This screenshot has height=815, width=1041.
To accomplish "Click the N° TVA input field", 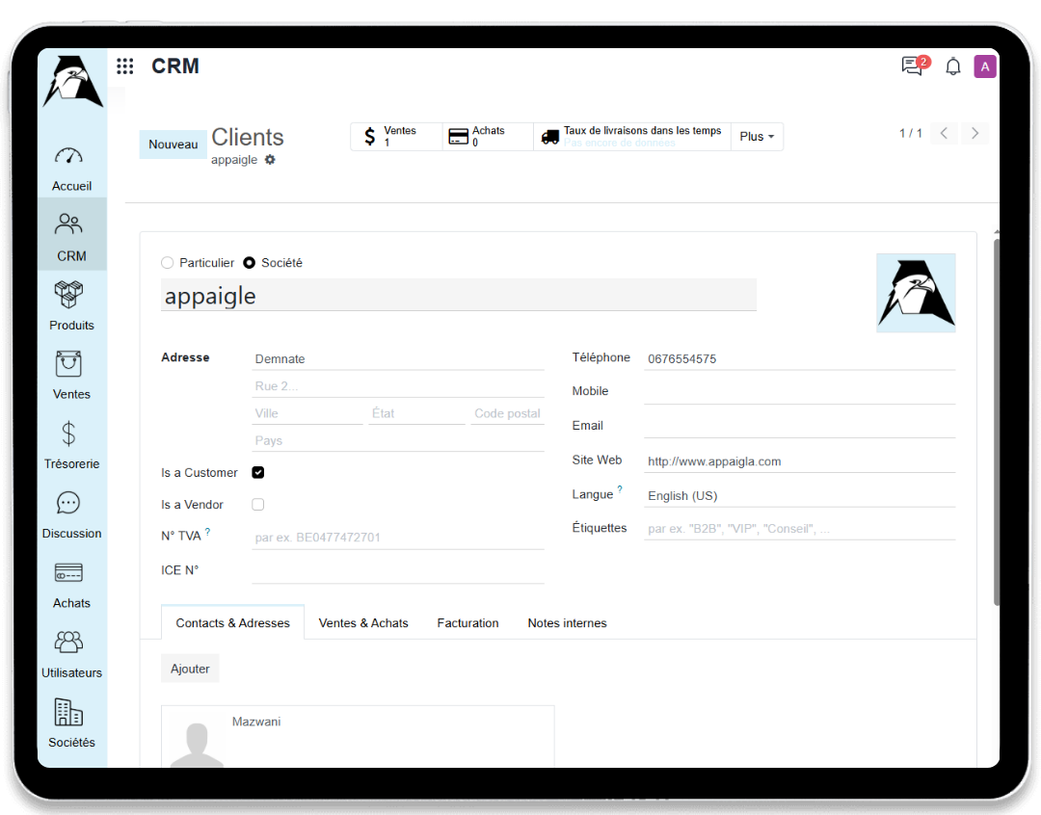I will click(x=398, y=538).
